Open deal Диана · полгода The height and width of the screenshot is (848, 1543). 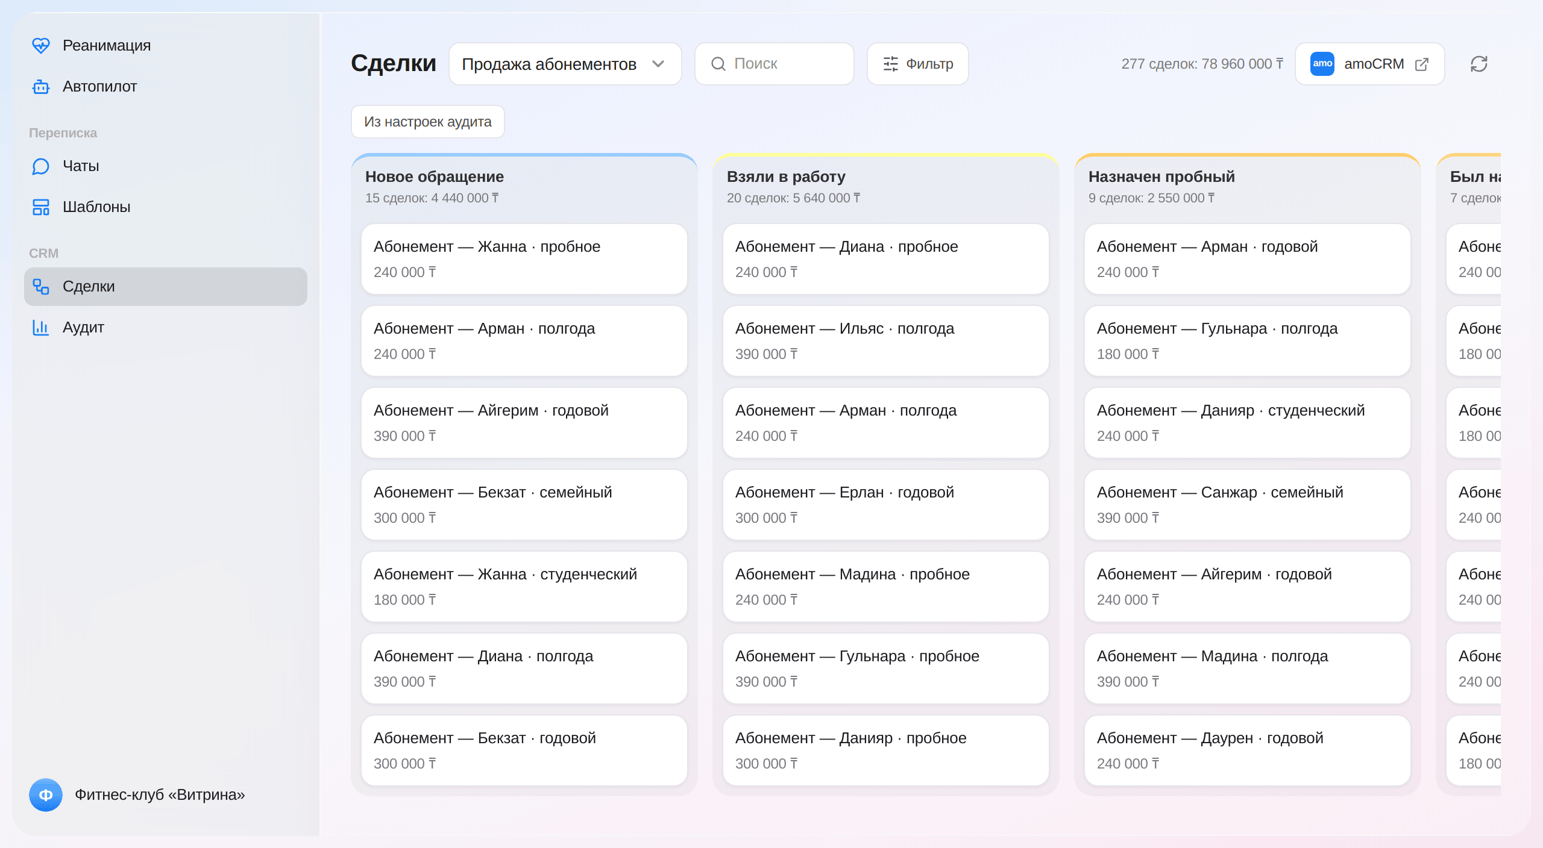coord(524,669)
